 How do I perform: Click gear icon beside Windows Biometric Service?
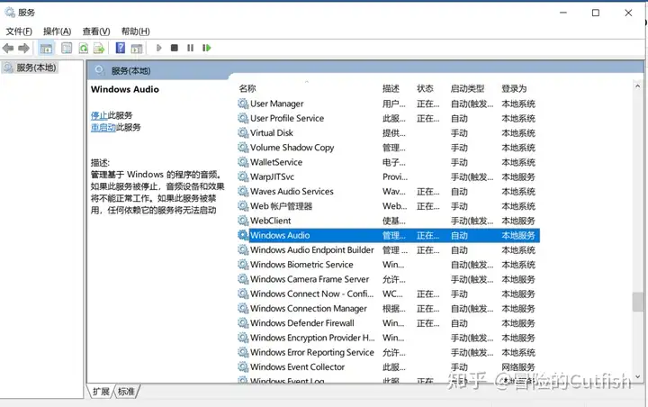(243, 265)
